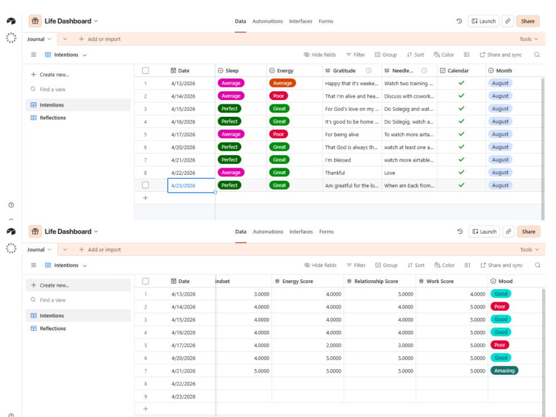
Task: Click teal Amazing Mood tag for 4/21/2026
Action: [x=504, y=370]
